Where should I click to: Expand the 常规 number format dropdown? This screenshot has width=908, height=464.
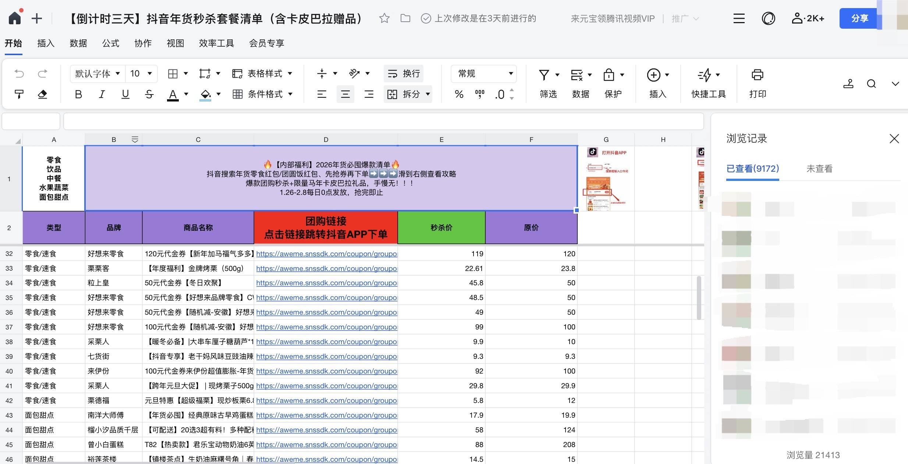tap(510, 74)
